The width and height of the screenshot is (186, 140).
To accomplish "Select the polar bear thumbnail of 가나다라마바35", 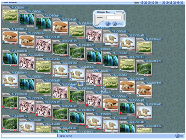I will tap(60, 70).
